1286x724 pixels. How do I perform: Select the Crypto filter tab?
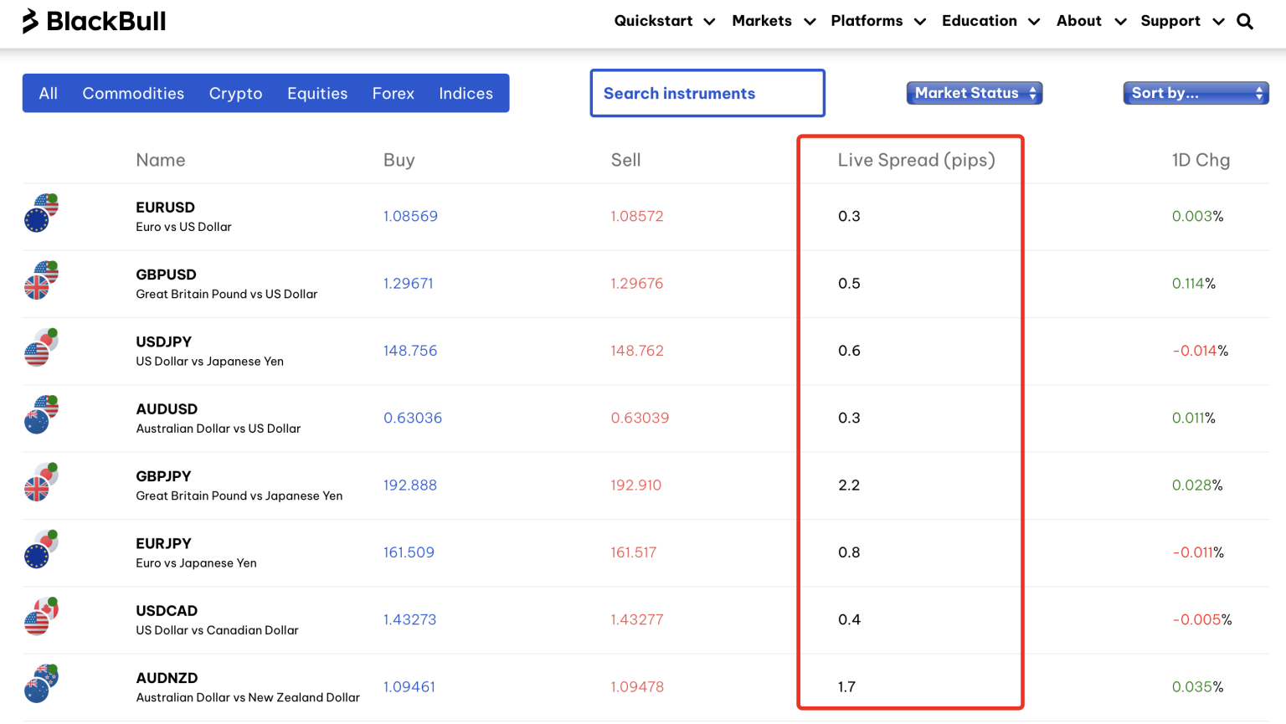(235, 93)
